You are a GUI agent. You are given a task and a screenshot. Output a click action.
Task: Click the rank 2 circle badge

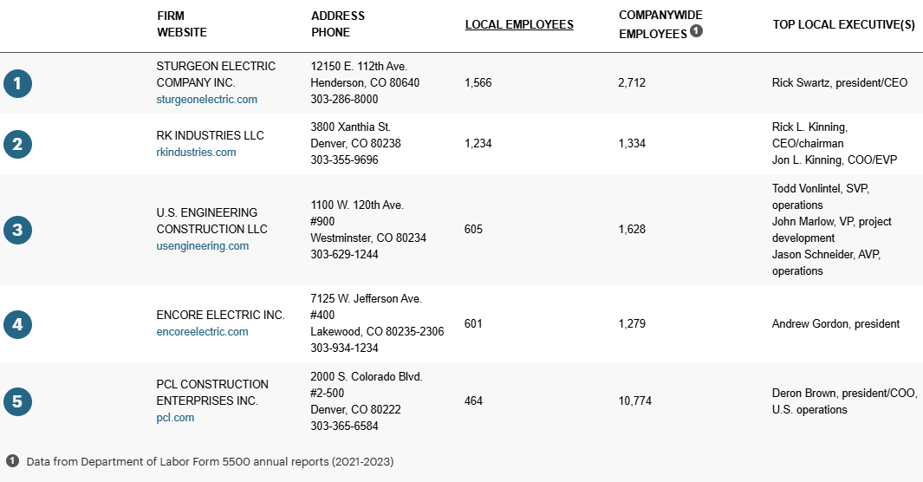[17, 144]
